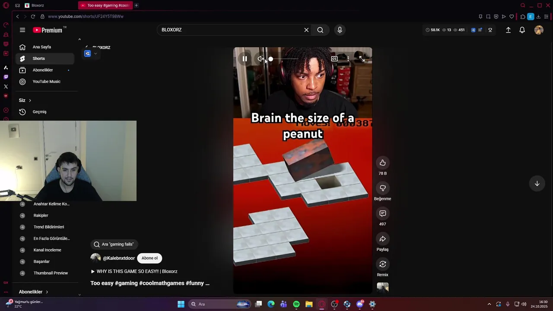Share the Short with the Paylaş arrow
The image size is (553, 311).
point(383,239)
